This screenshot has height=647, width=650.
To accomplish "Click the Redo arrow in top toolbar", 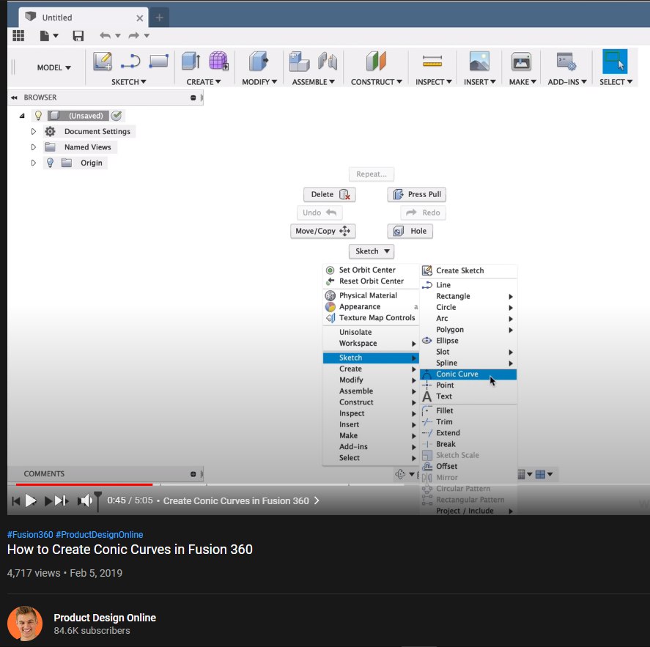I will point(133,36).
